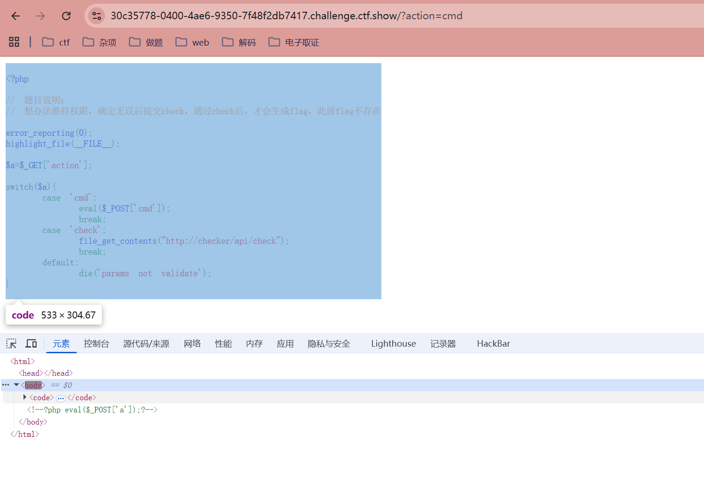Click the browser forward arrow
The image size is (704, 481).
[x=41, y=16]
